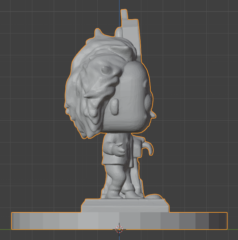Click the figurine's outstretched hand
Screen dimensions: 238x240
point(119,150)
